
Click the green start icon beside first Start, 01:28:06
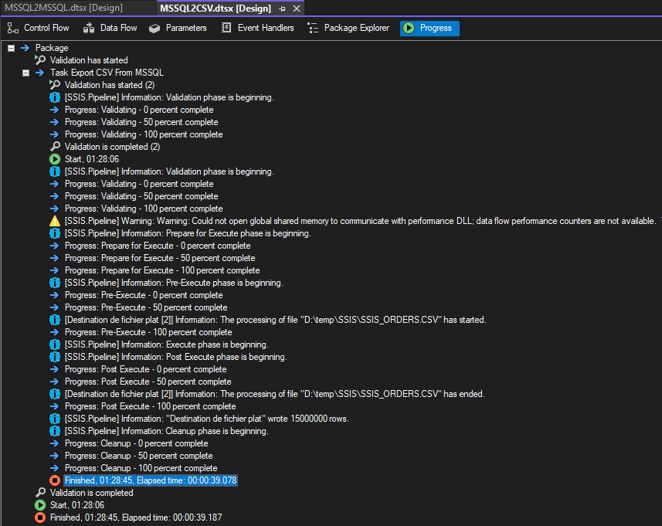pos(55,159)
